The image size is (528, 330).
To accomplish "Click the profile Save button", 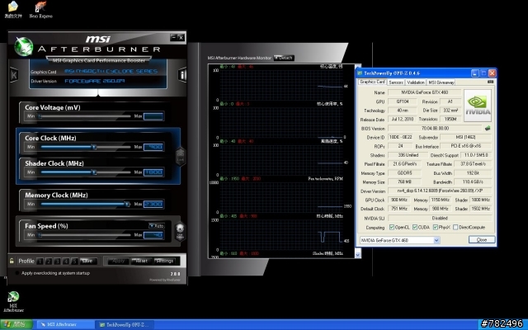I will 88,261.
